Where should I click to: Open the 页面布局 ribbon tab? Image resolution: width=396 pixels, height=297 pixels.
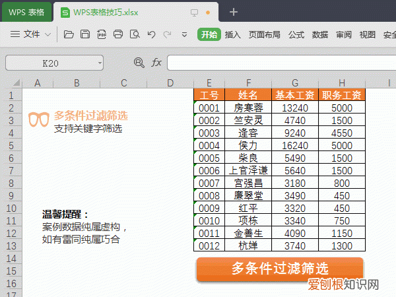[265, 34]
